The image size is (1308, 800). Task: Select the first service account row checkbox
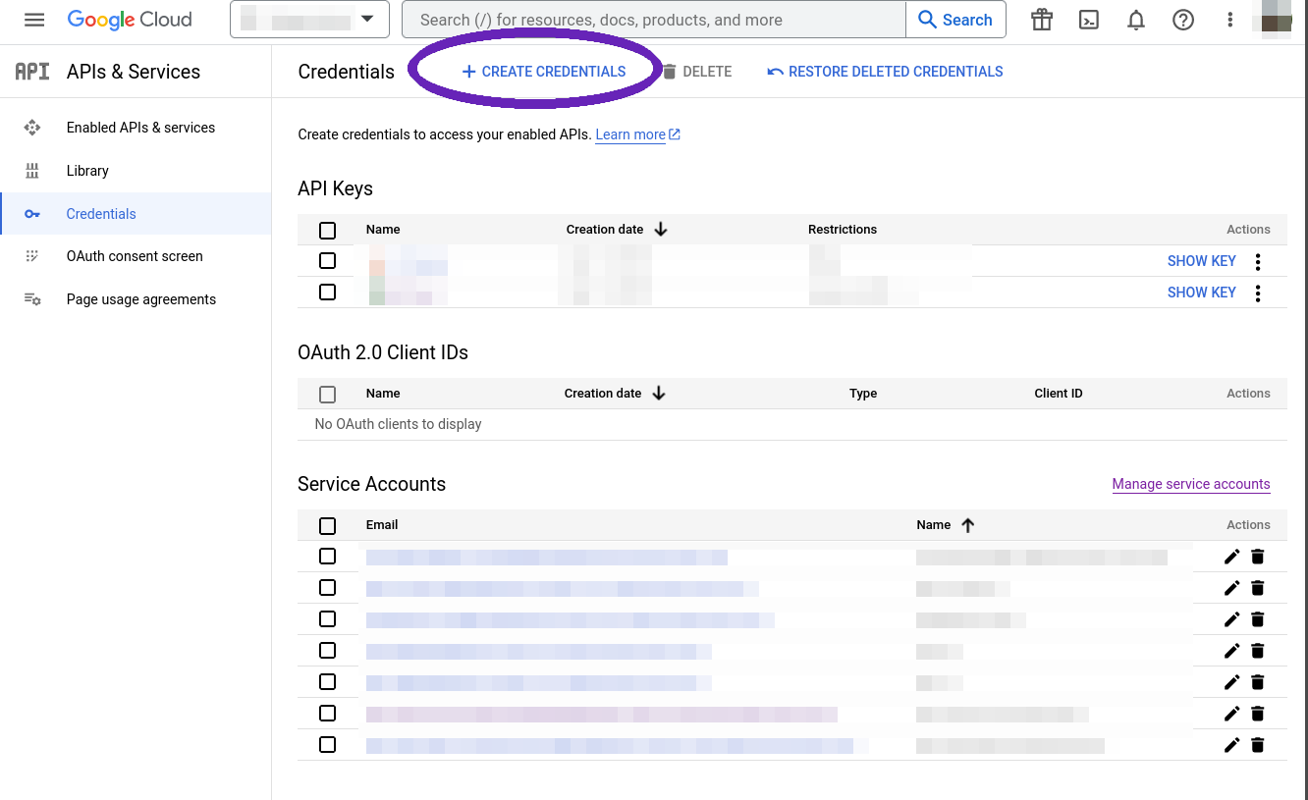[327, 556]
